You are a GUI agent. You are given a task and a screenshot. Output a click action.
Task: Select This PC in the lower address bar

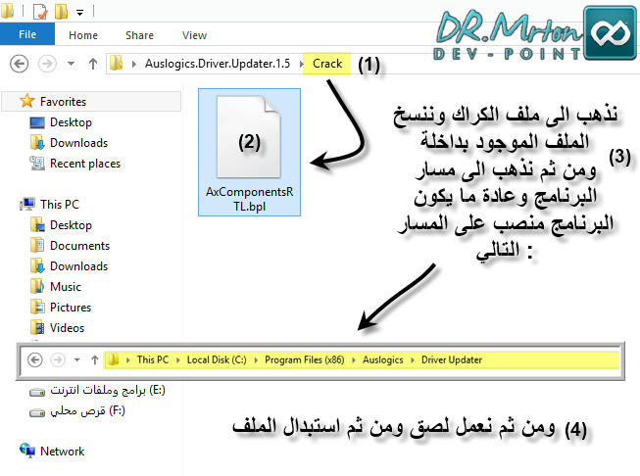point(153,359)
